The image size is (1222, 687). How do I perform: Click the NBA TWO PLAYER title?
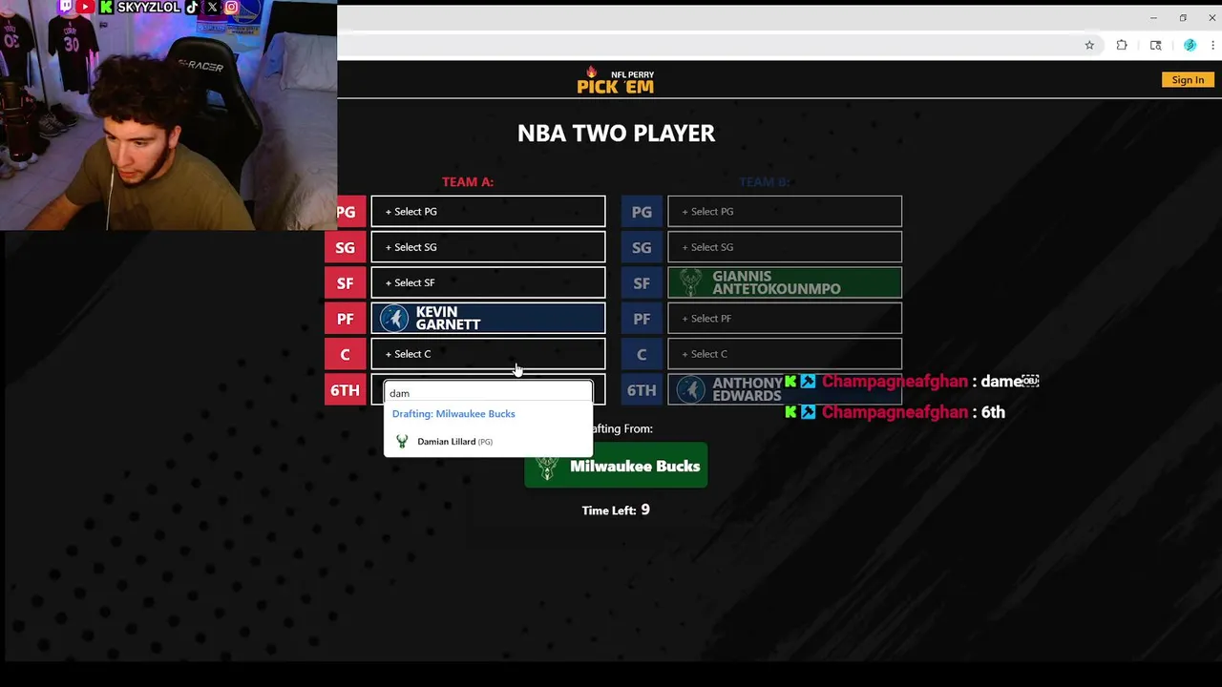[616, 133]
